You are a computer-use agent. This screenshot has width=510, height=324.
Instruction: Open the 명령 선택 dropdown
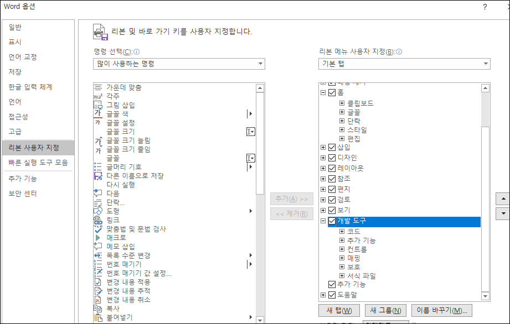179,64
